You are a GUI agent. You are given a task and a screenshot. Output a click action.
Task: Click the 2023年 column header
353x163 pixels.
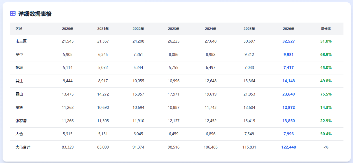click(x=174, y=29)
